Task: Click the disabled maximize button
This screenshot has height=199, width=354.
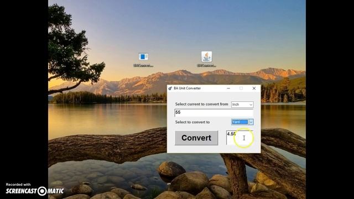Action: (241, 88)
